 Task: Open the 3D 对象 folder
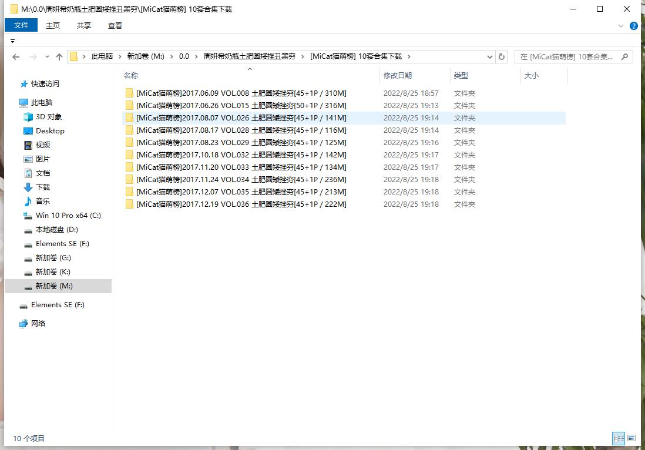coord(49,117)
